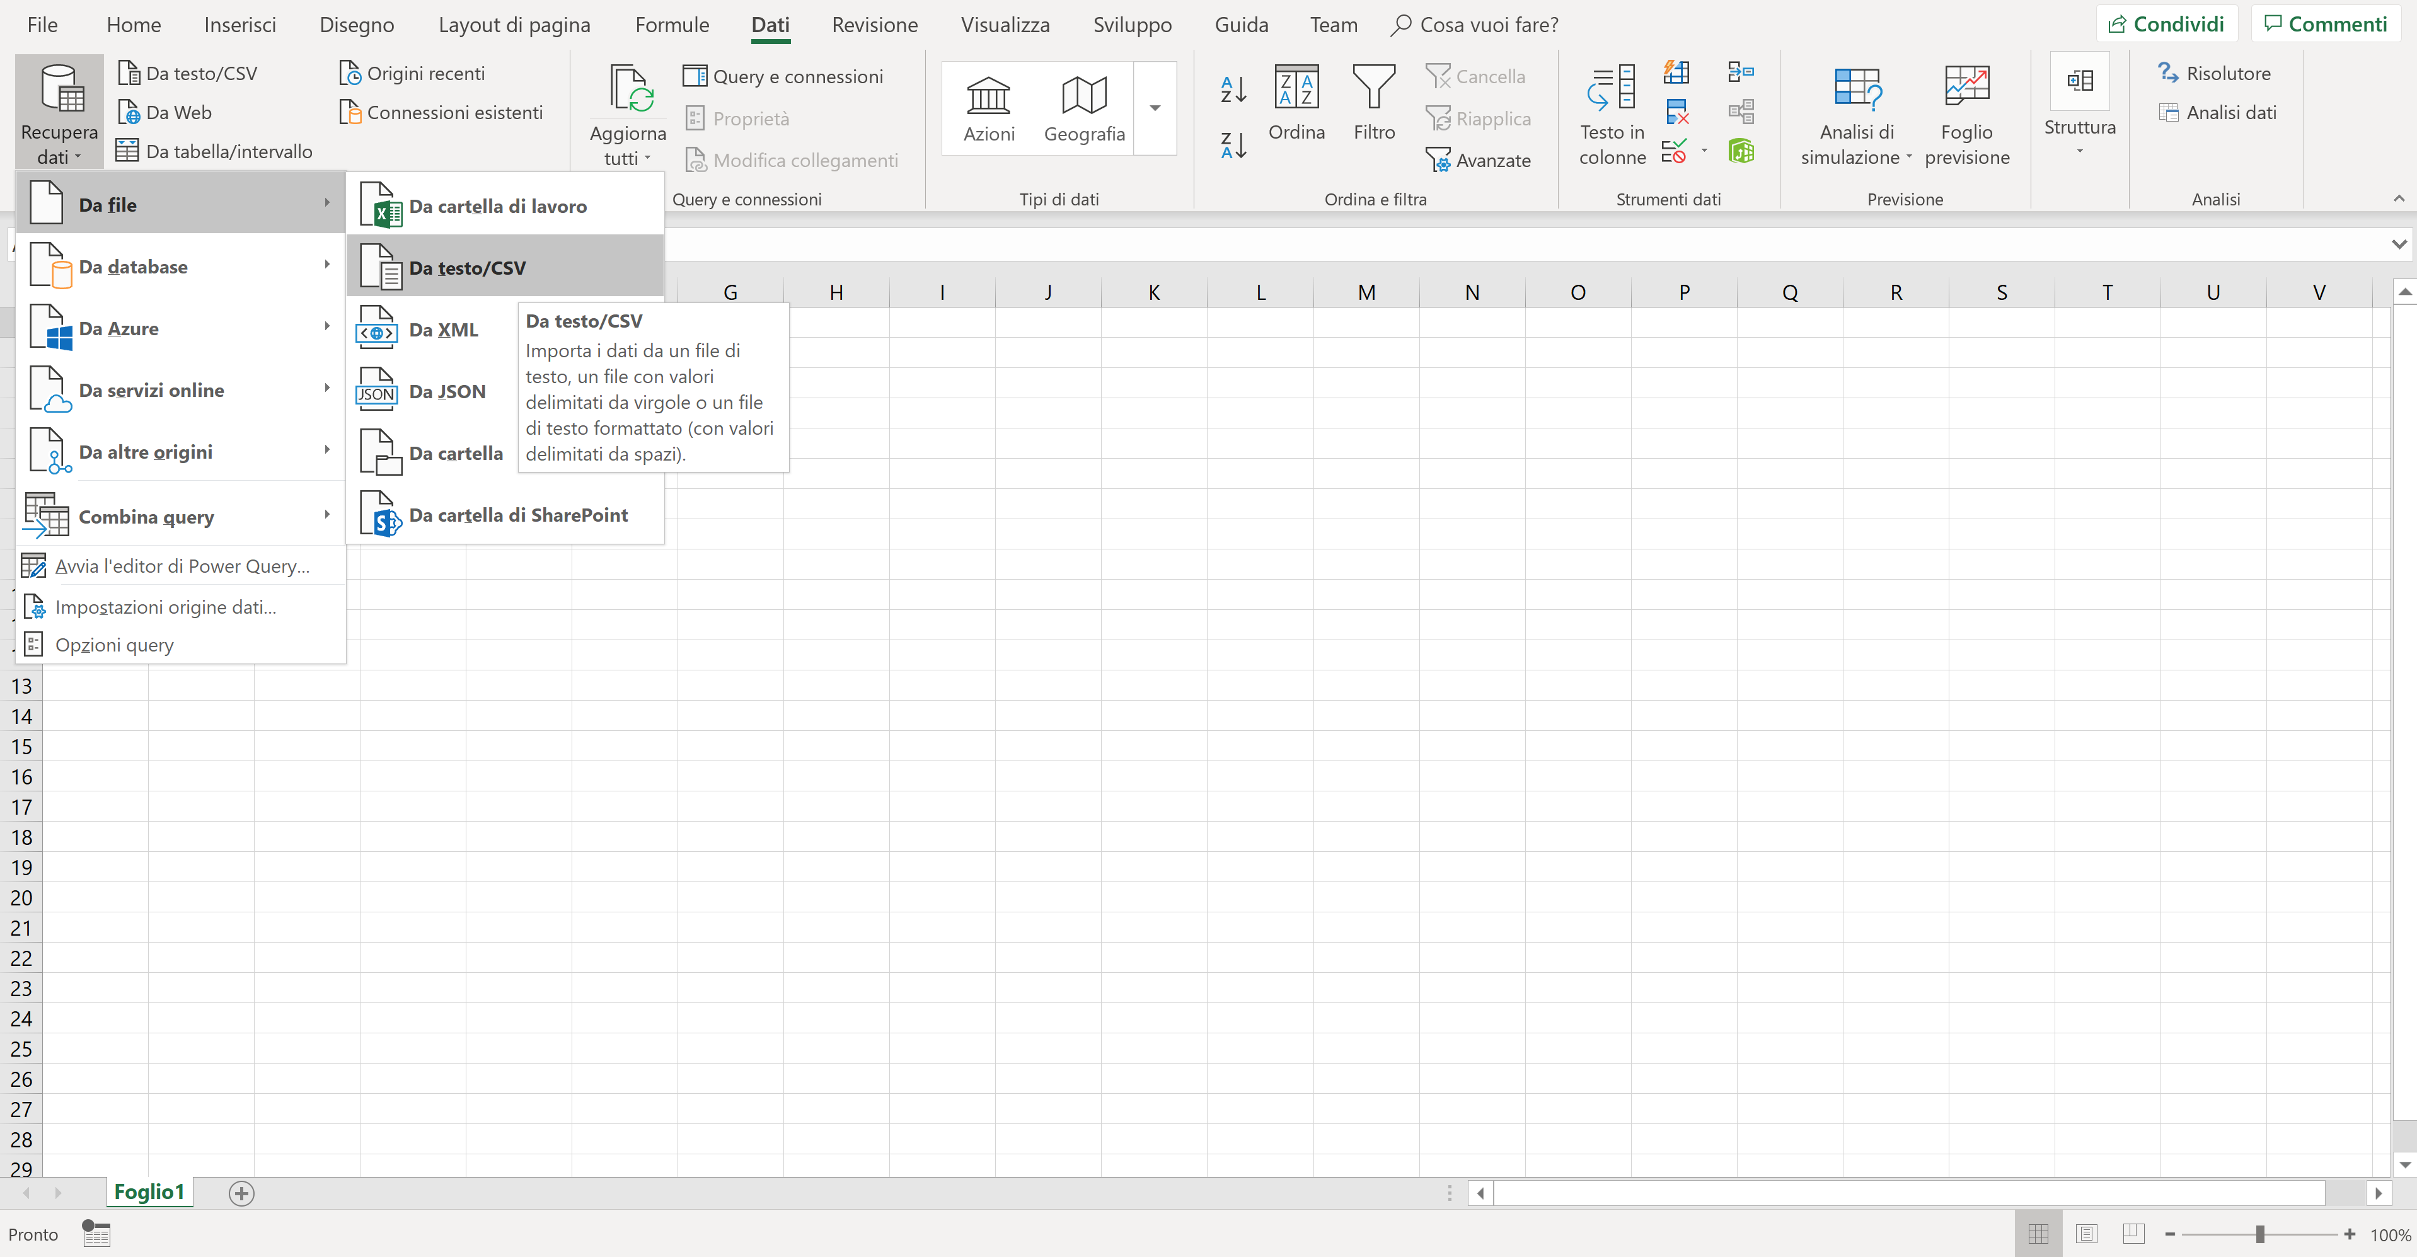Zoom in with the plus button

2350,1234
